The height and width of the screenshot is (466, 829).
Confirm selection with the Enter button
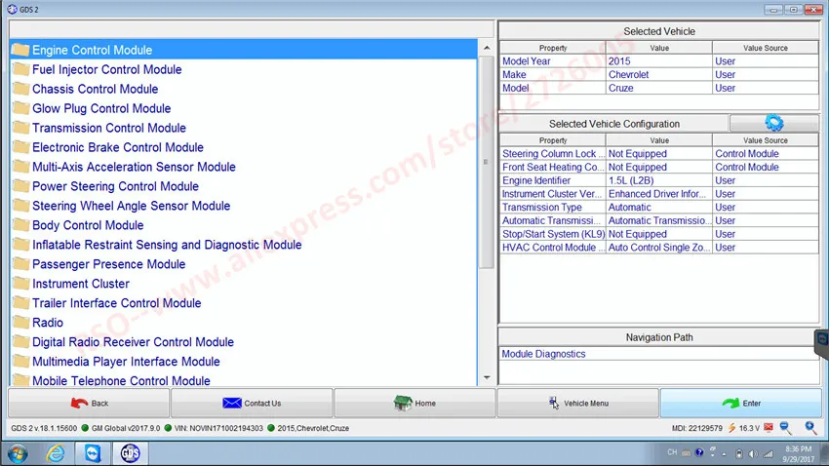741,404
